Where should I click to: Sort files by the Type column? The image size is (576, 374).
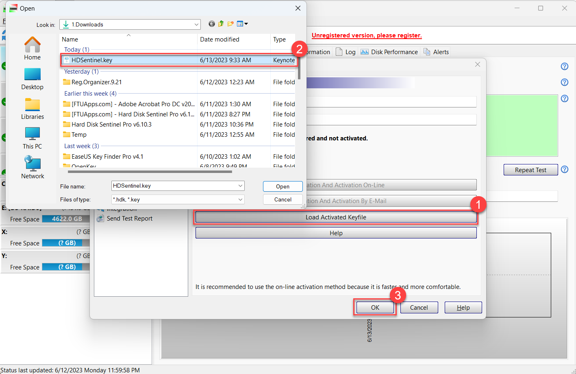[x=283, y=39]
